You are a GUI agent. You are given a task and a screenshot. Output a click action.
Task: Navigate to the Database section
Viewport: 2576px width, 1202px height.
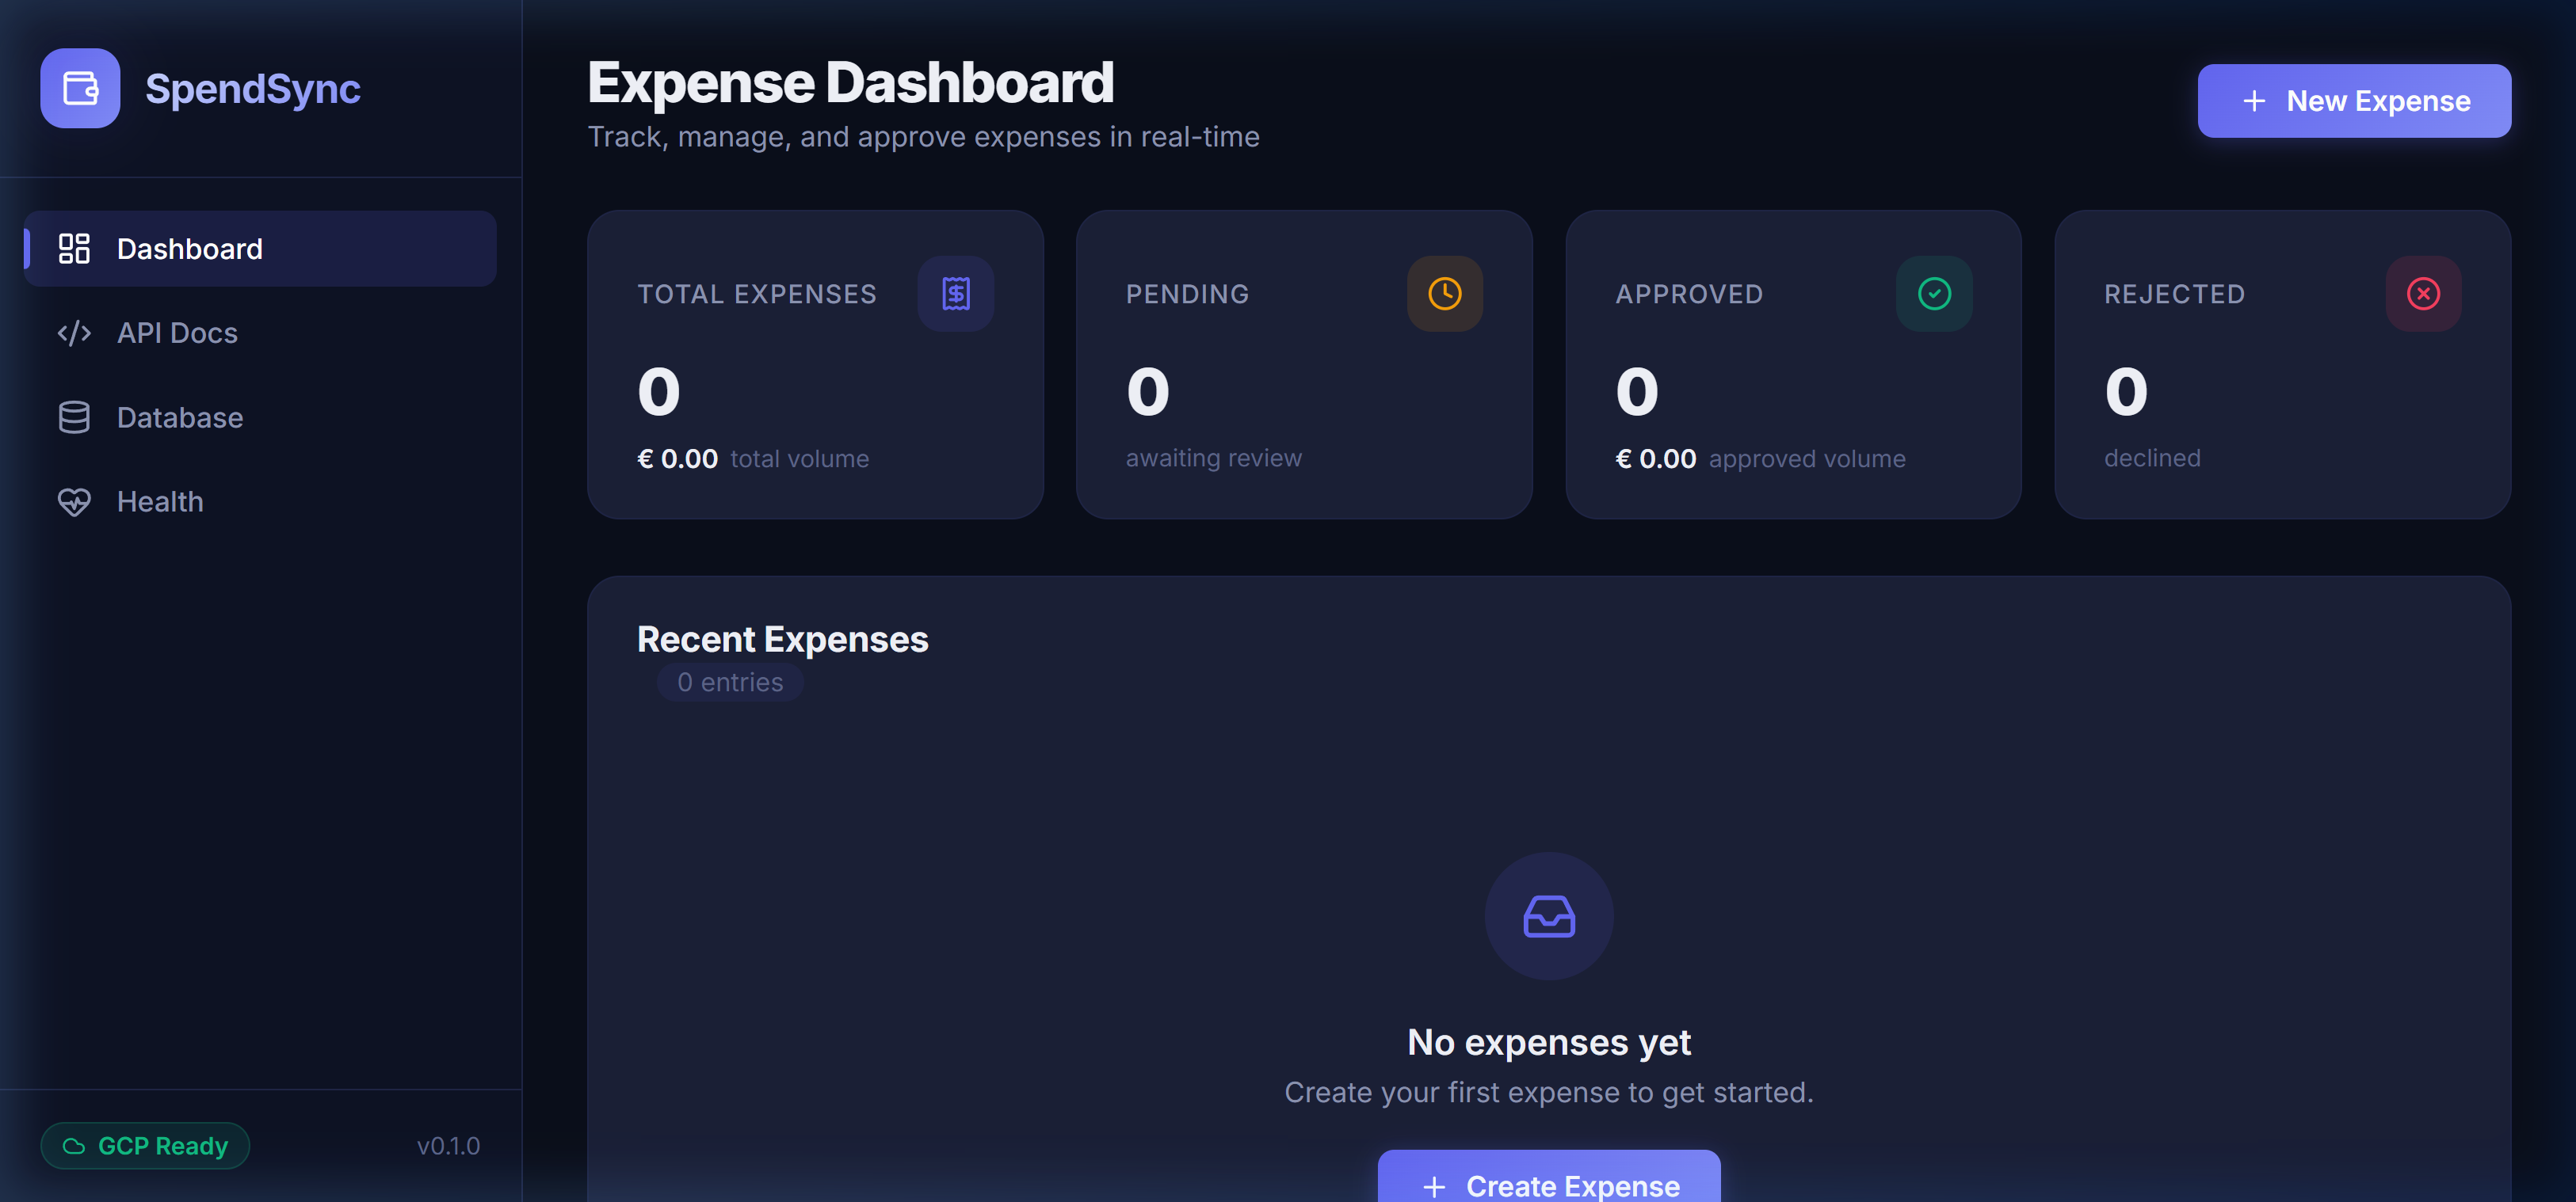tap(180, 417)
